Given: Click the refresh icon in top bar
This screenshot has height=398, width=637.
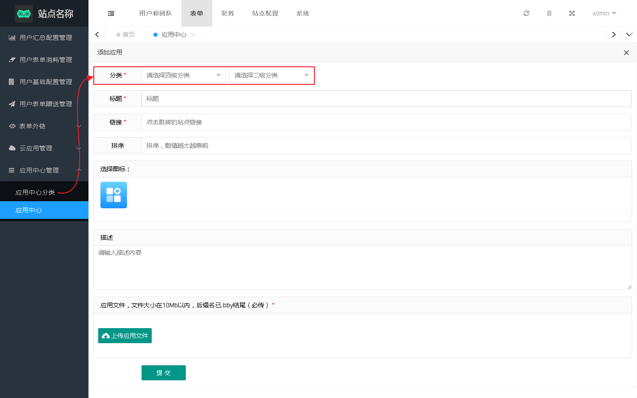Looking at the screenshot, I should click(x=526, y=13).
